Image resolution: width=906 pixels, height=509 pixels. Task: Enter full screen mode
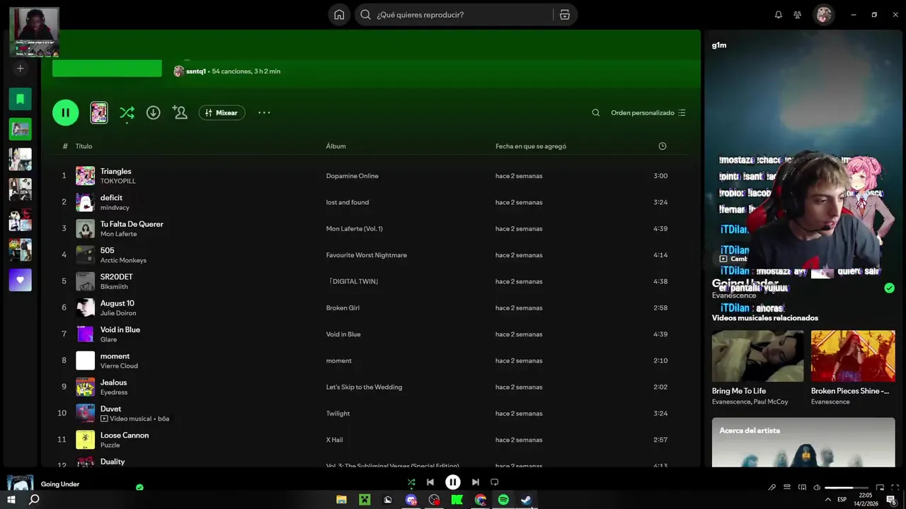894,487
